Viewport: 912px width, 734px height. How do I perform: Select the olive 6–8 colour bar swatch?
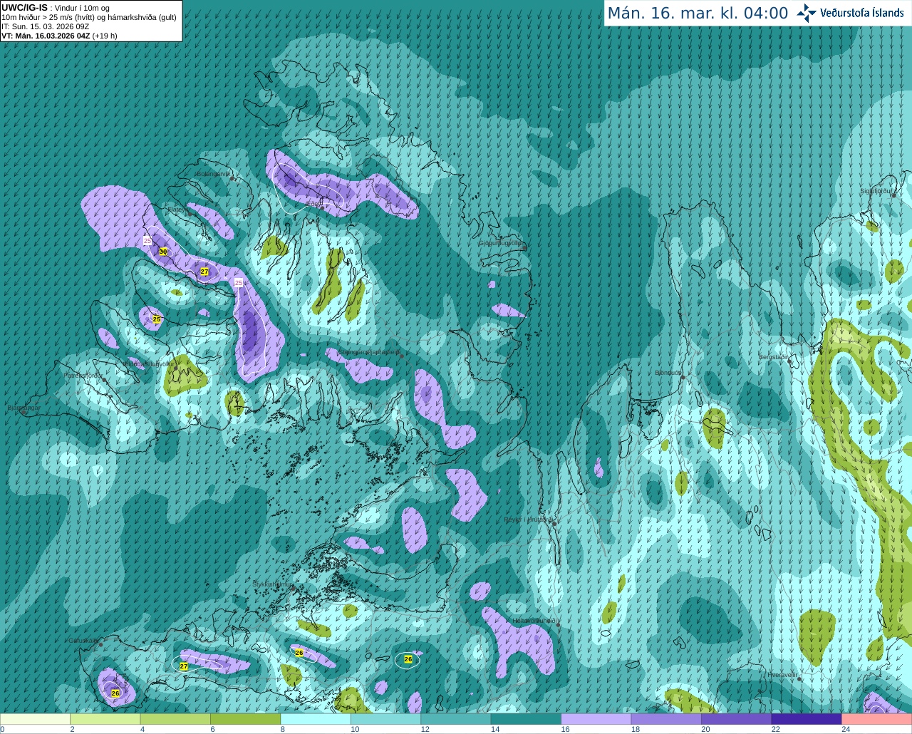click(x=246, y=719)
